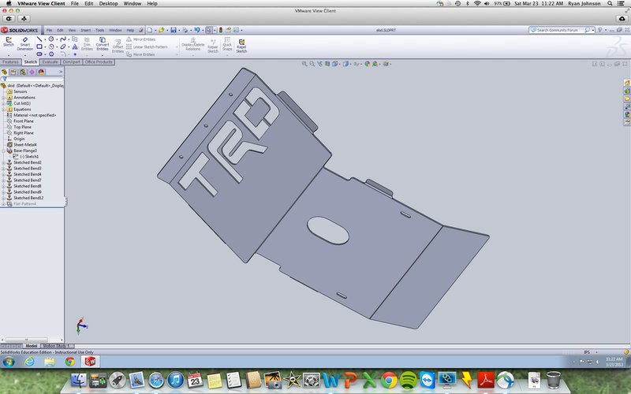Start a new Sketch from the ribbon
The width and height of the screenshot is (631, 394).
click(9, 42)
